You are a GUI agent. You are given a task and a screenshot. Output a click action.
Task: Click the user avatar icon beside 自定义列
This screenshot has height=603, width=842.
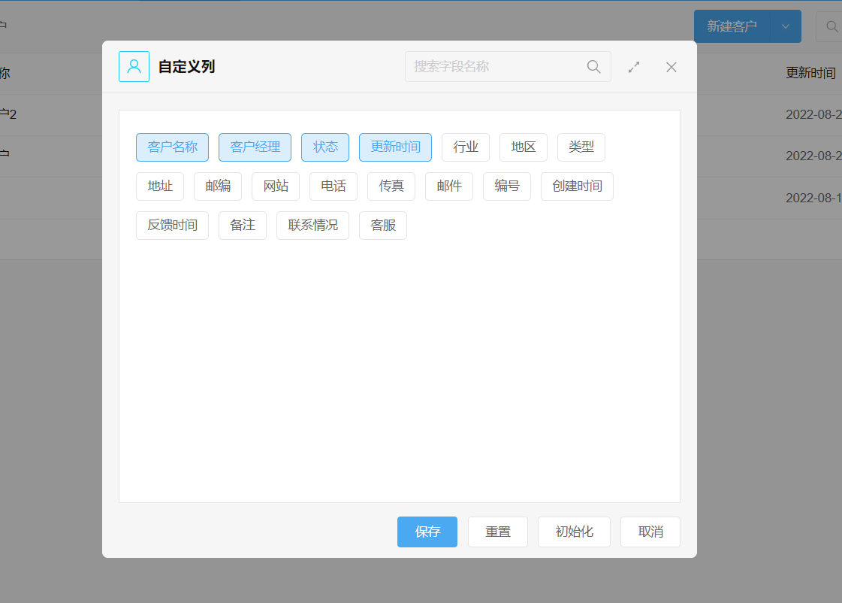134,67
